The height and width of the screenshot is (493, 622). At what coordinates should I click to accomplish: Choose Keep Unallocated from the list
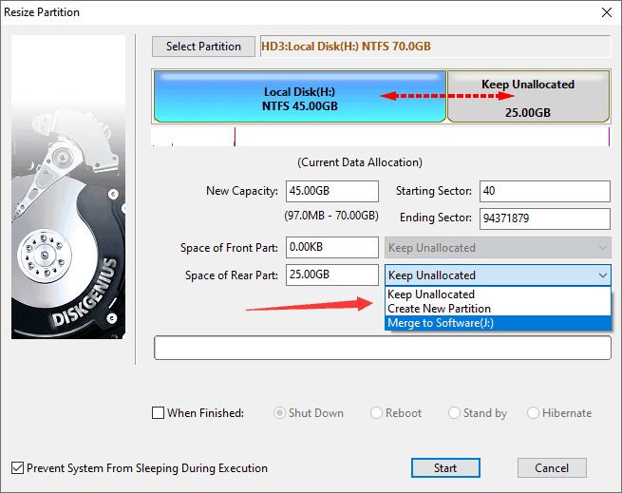click(x=431, y=294)
